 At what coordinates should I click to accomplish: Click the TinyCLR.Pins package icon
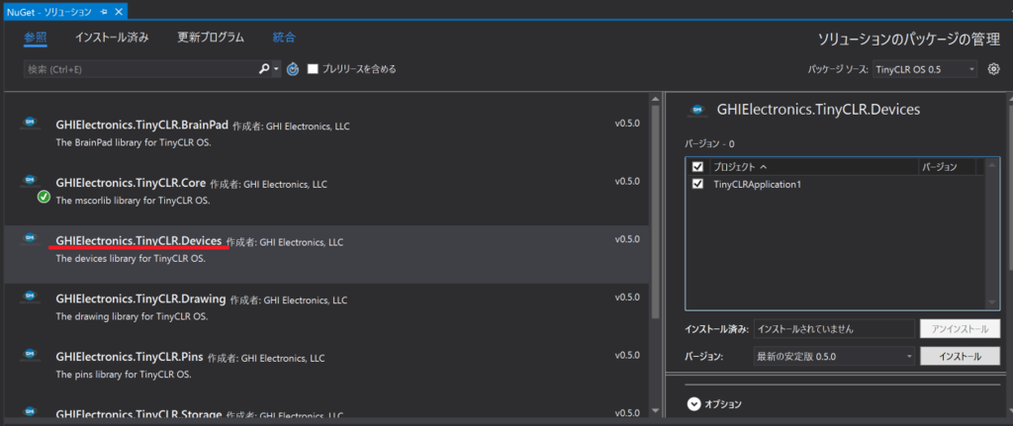(x=29, y=355)
